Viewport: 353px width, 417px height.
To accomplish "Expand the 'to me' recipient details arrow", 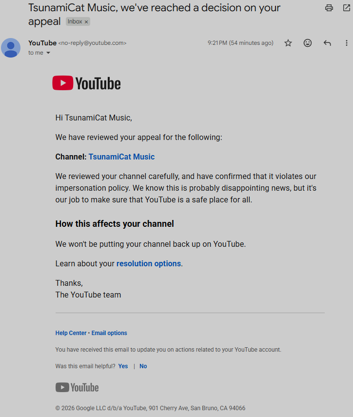I will point(48,53).
